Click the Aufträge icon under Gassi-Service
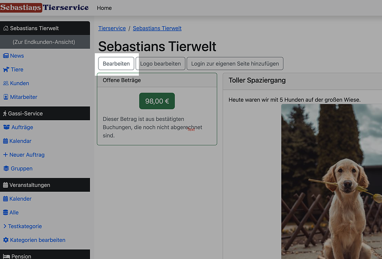The image size is (382, 259). click(6, 127)
